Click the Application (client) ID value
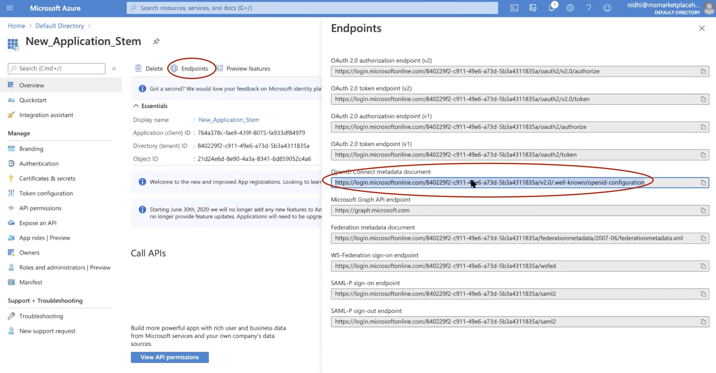This screenshot has height=373, width=716. [x=251, y=133]
